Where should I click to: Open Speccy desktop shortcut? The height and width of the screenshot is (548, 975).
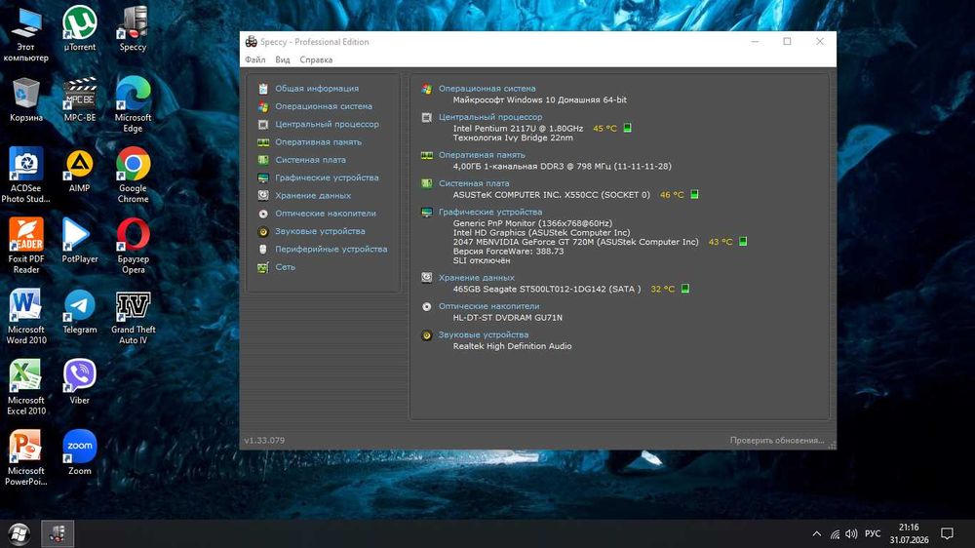pyautogui.click(x=133, y=29)
